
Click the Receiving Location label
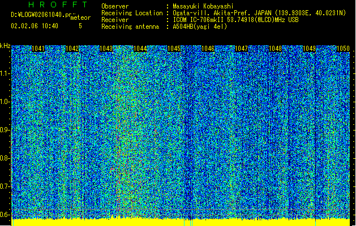132,13
